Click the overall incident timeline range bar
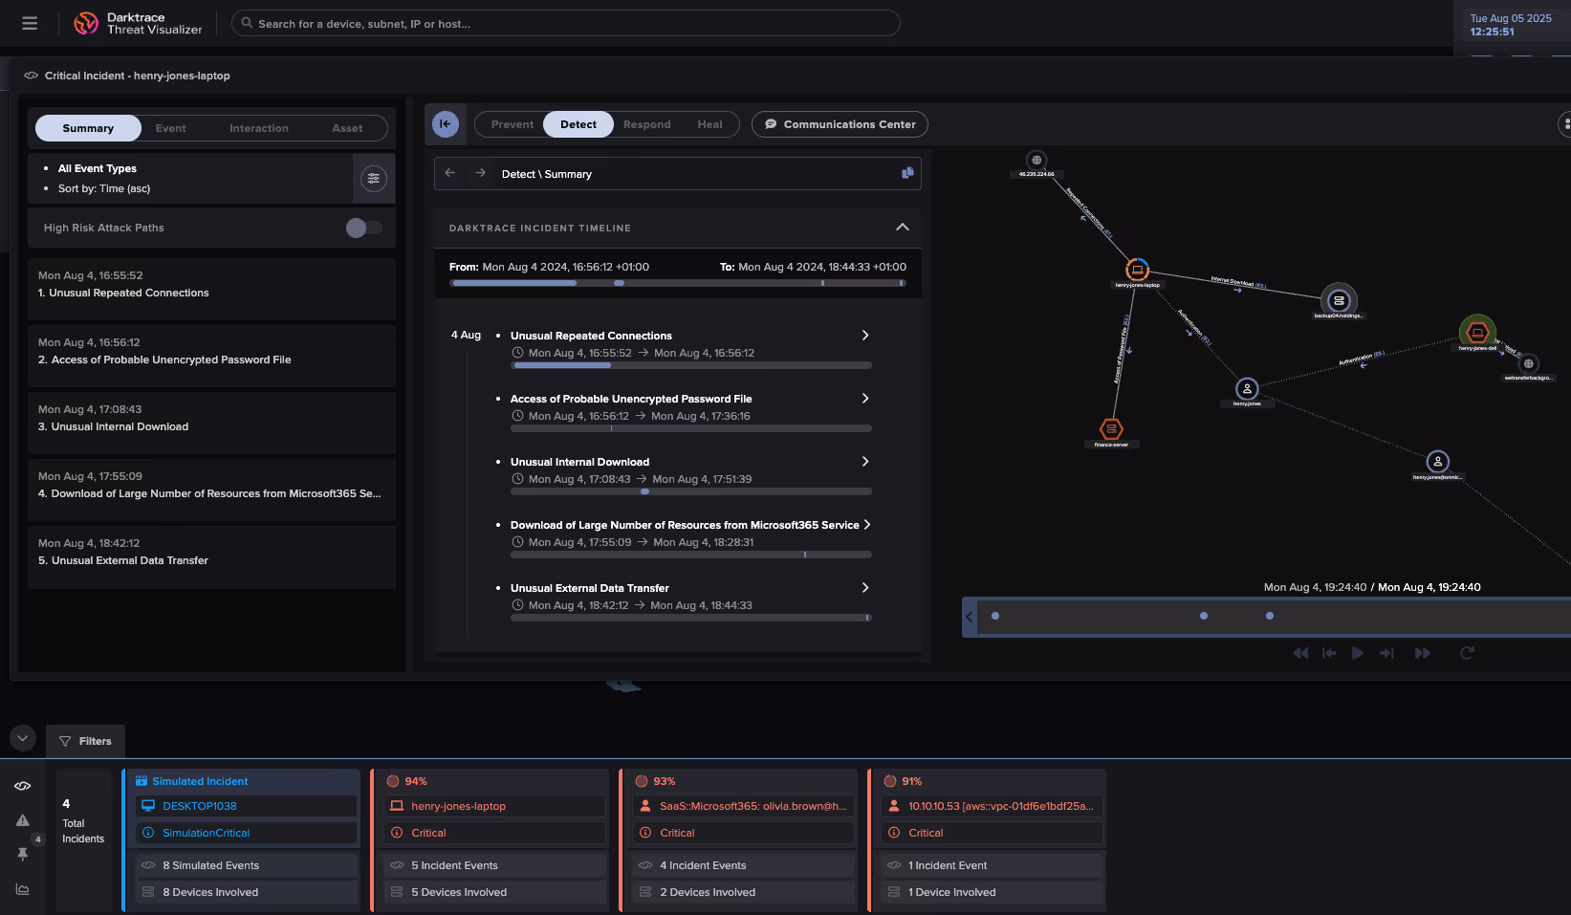1571x915 pixels. [678, 283]
